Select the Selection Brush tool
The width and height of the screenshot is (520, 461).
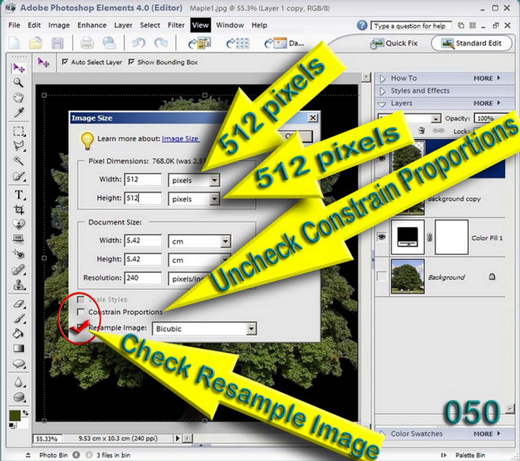tap(19, 176)
